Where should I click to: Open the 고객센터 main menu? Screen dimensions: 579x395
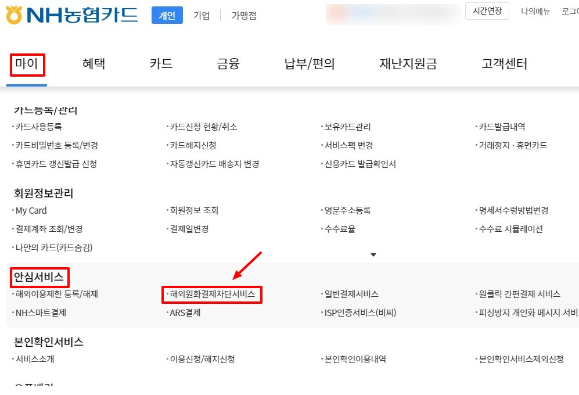[505, 63]
